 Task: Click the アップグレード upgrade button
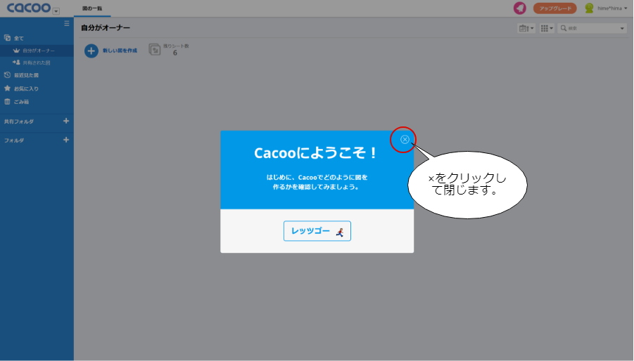click(x=554, y=8)
